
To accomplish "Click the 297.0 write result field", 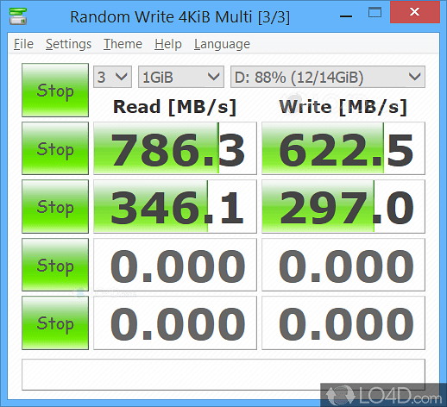I will (x=343, y=206).
